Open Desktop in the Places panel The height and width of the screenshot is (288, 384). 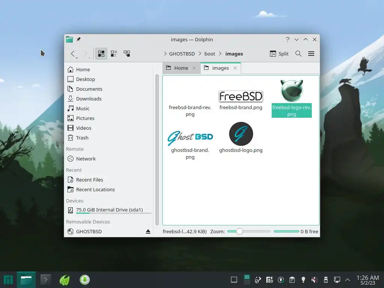pos(109,79)
